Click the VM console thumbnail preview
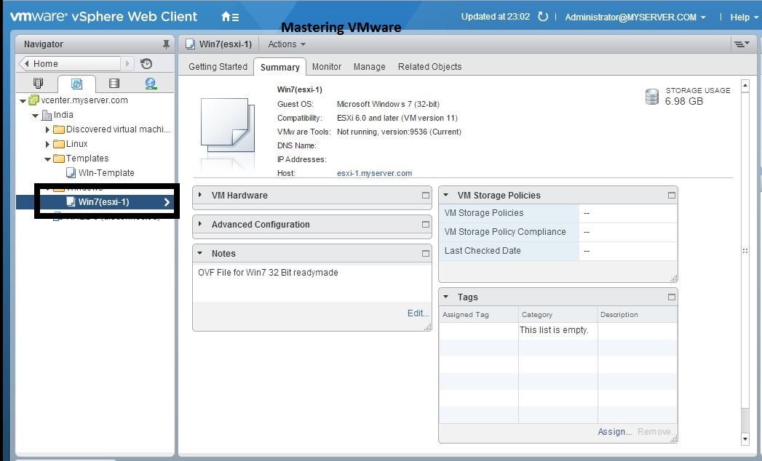The height and width of the screenshot is (461, 762). [x=227, y=127]
